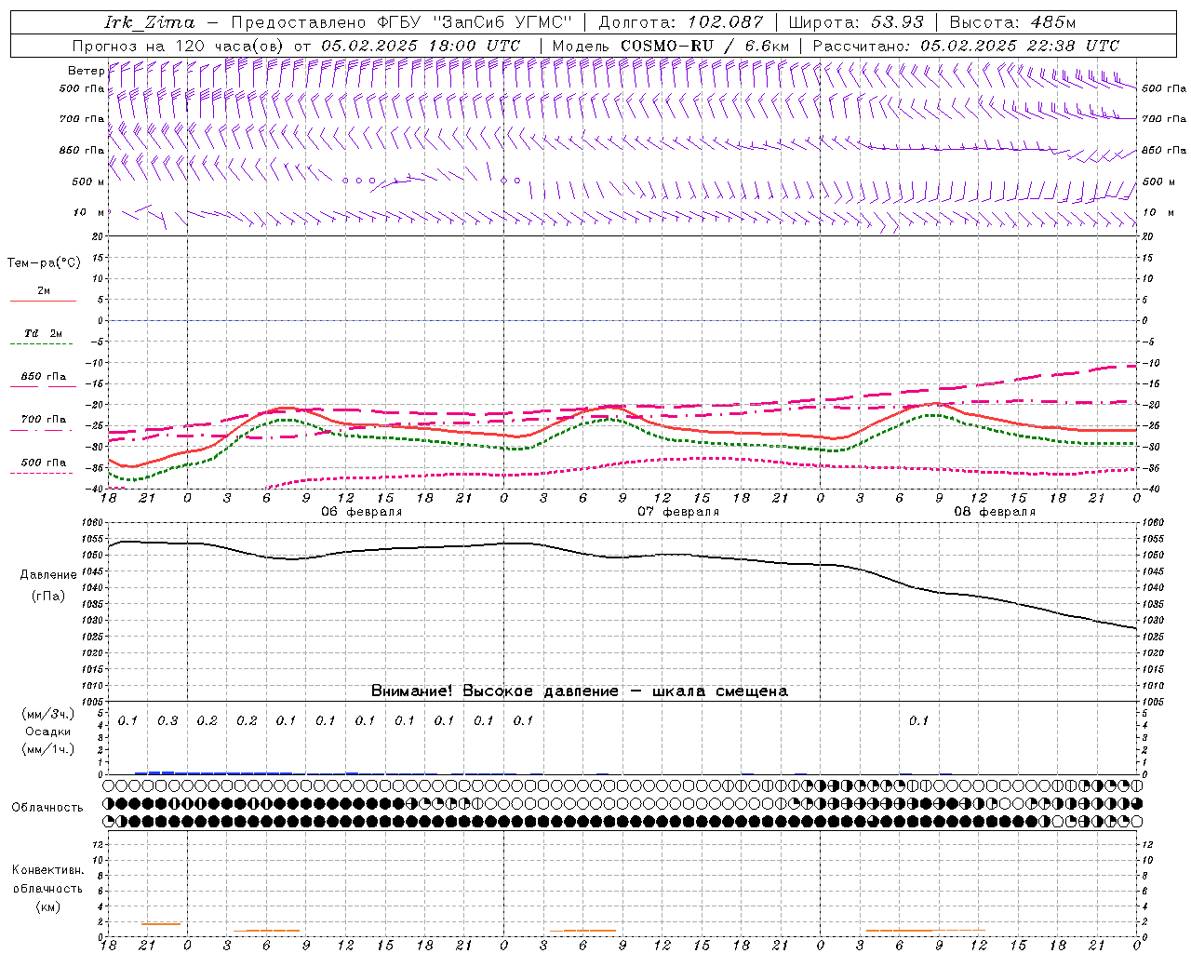
Task: Click the (мм/1ч.) precipitation unit label
Action: (x=48, y=749)
